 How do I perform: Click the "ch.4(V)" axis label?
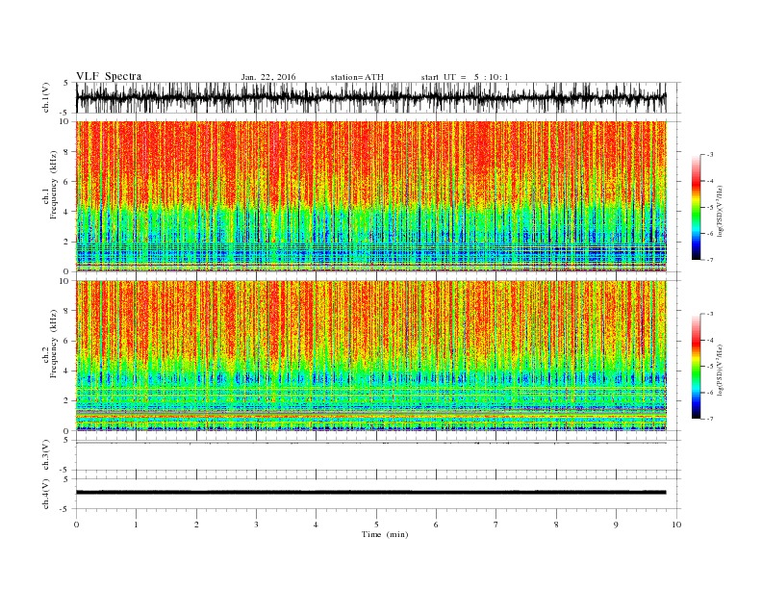pyautogui.click(x=46, y=495)
